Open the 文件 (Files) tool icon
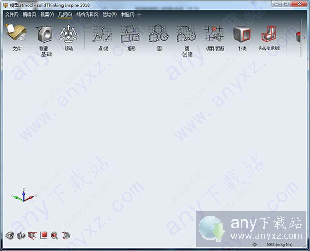This screenshot has height=251, width=310. click(16, 33)
